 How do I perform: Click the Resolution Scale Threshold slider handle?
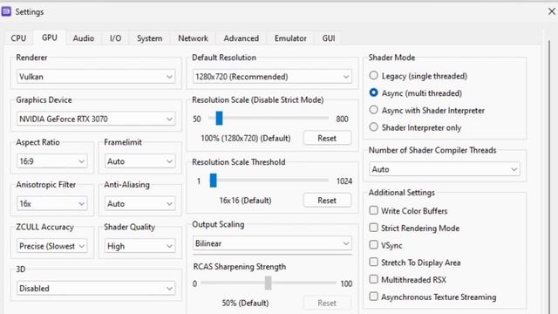tap(213, 181)
